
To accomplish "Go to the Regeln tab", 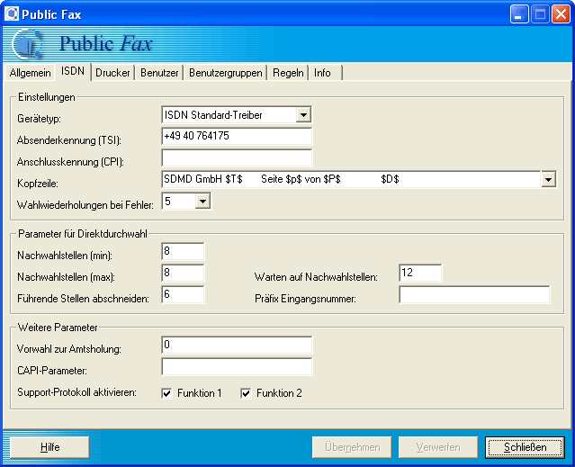I will click(288, 73).
